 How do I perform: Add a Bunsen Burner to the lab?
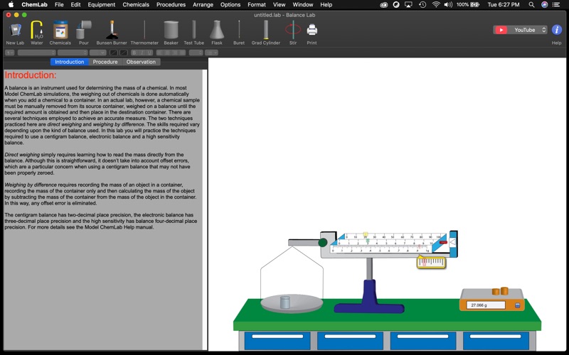tap(112, 33)
